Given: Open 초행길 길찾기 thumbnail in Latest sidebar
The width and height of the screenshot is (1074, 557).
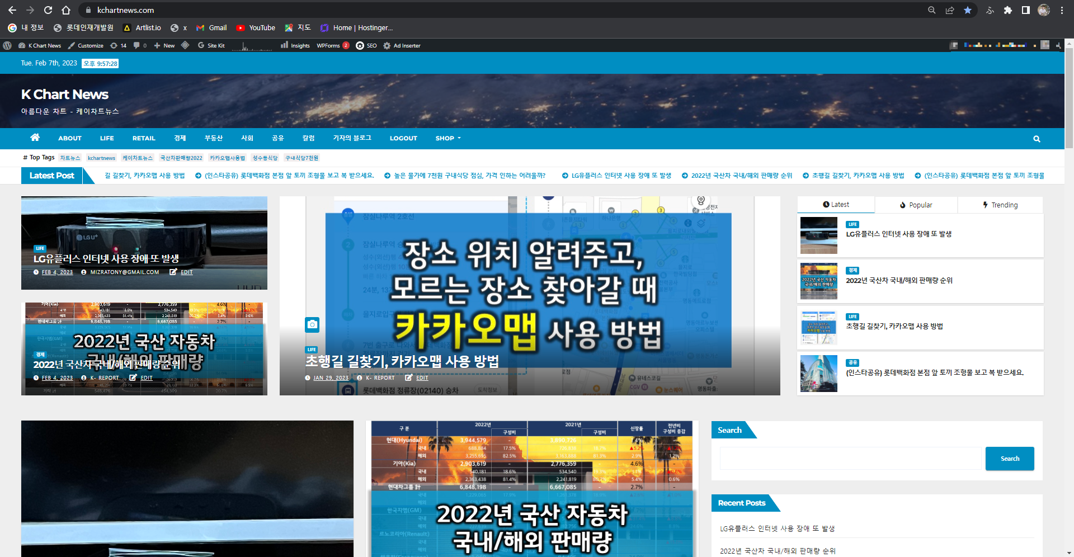Looking at the screenshot, I should point(818,328).
